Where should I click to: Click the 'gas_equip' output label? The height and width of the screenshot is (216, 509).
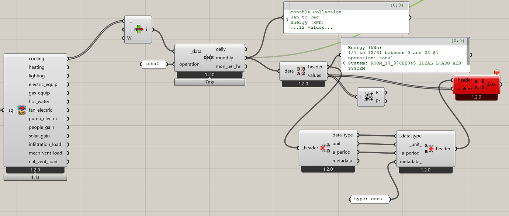point(39,93)
